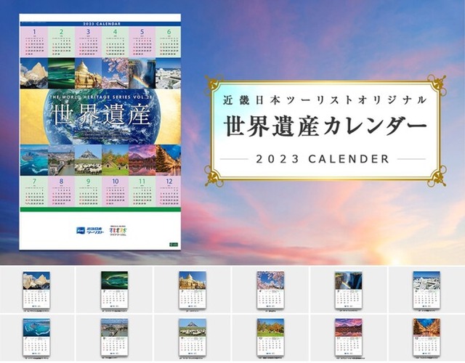This screenshot has height=363, width=465.
Task: Open the May waterfall rainbow calendar thumbnail
Action: click(x=349, y=290)
